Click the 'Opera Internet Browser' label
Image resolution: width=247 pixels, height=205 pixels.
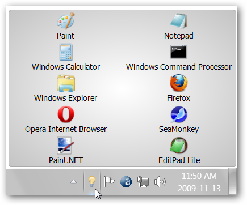point(66,129)
